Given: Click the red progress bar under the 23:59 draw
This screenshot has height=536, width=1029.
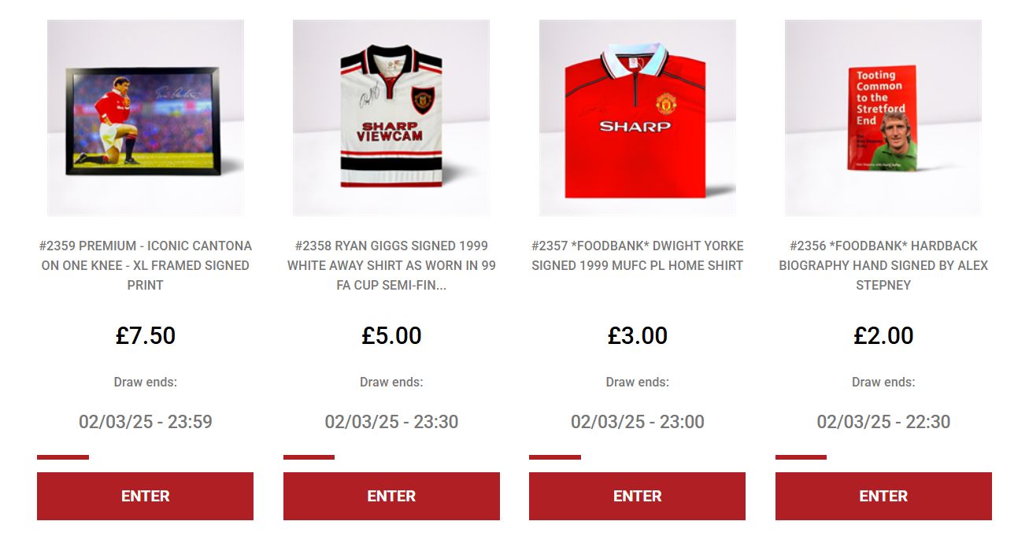Looking at the screenshot, I should click(63, 457).
